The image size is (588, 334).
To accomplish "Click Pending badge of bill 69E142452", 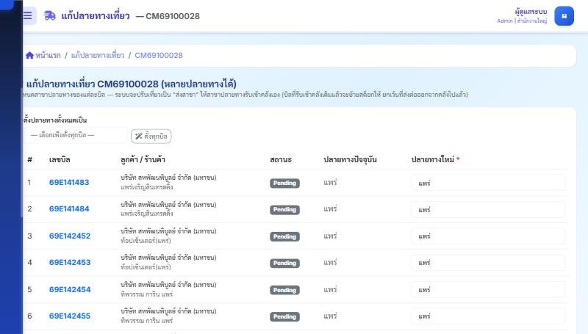I will (x=284, y=236).
